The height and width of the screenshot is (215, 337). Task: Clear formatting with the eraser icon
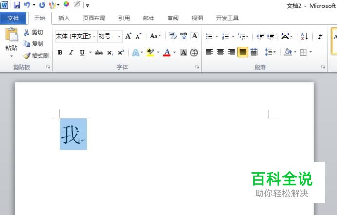[173, 36]
